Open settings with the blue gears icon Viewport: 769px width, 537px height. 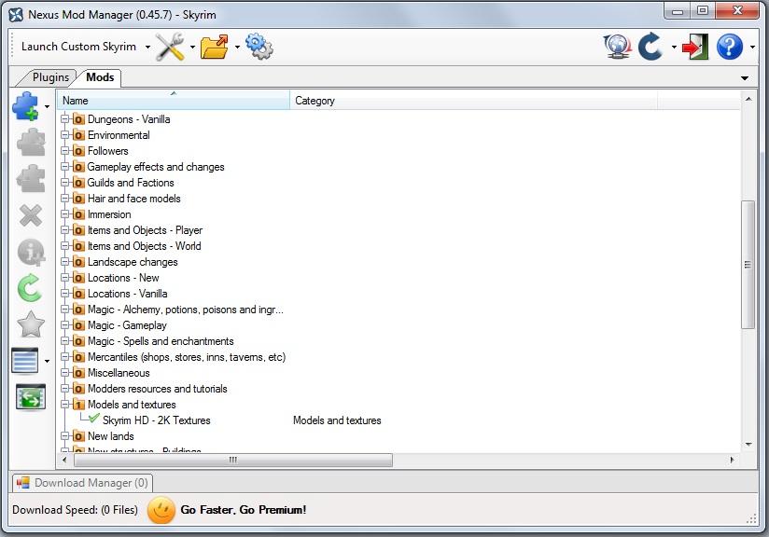[259, 47]
